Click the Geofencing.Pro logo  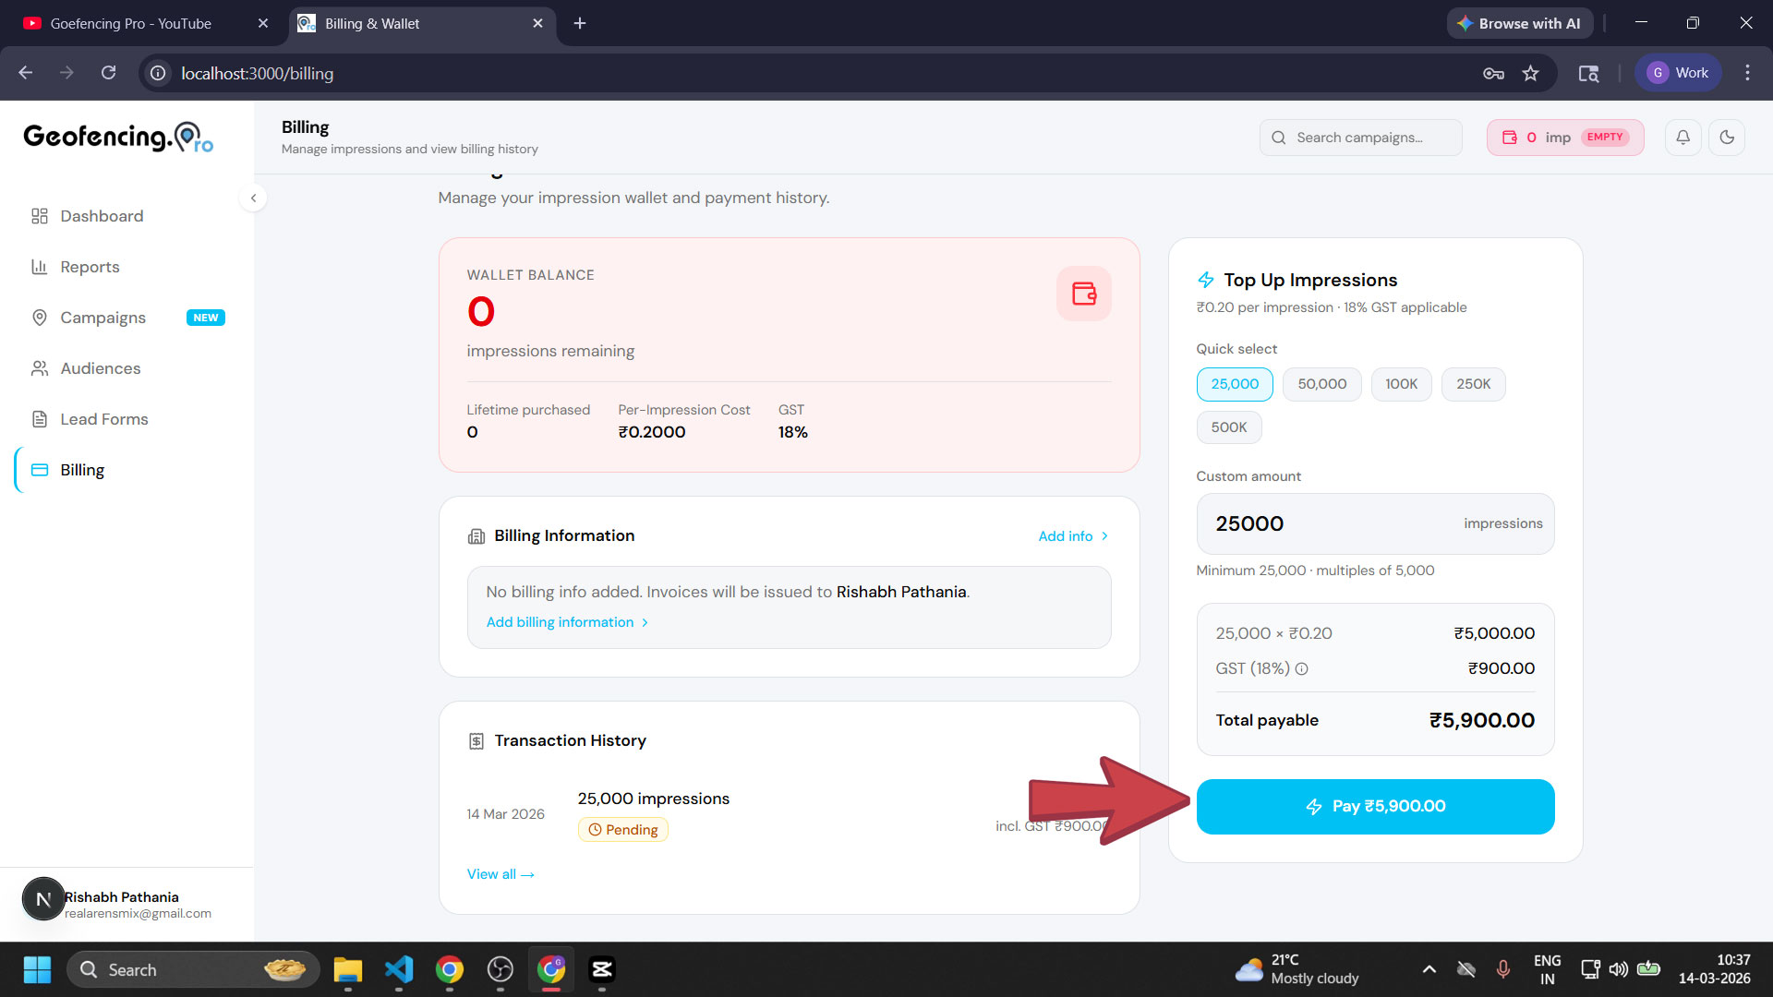pos(116,137)
